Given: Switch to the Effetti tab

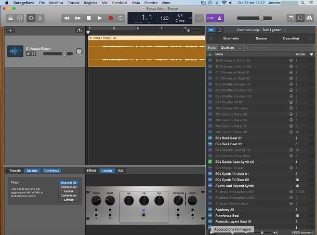Looking at the screenshot, I should click(x=91, y=171).
